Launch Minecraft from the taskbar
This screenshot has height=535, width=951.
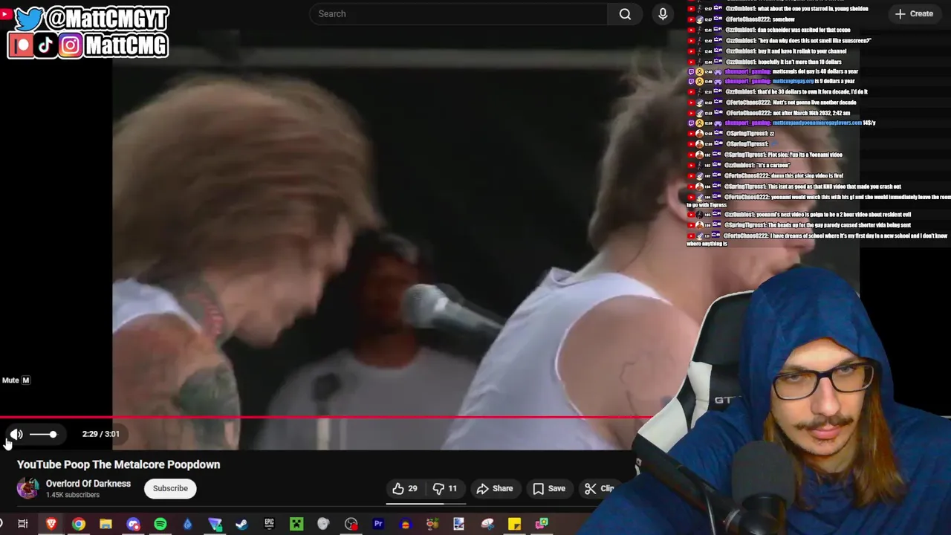pyautogui.click(x=296, y=524)
